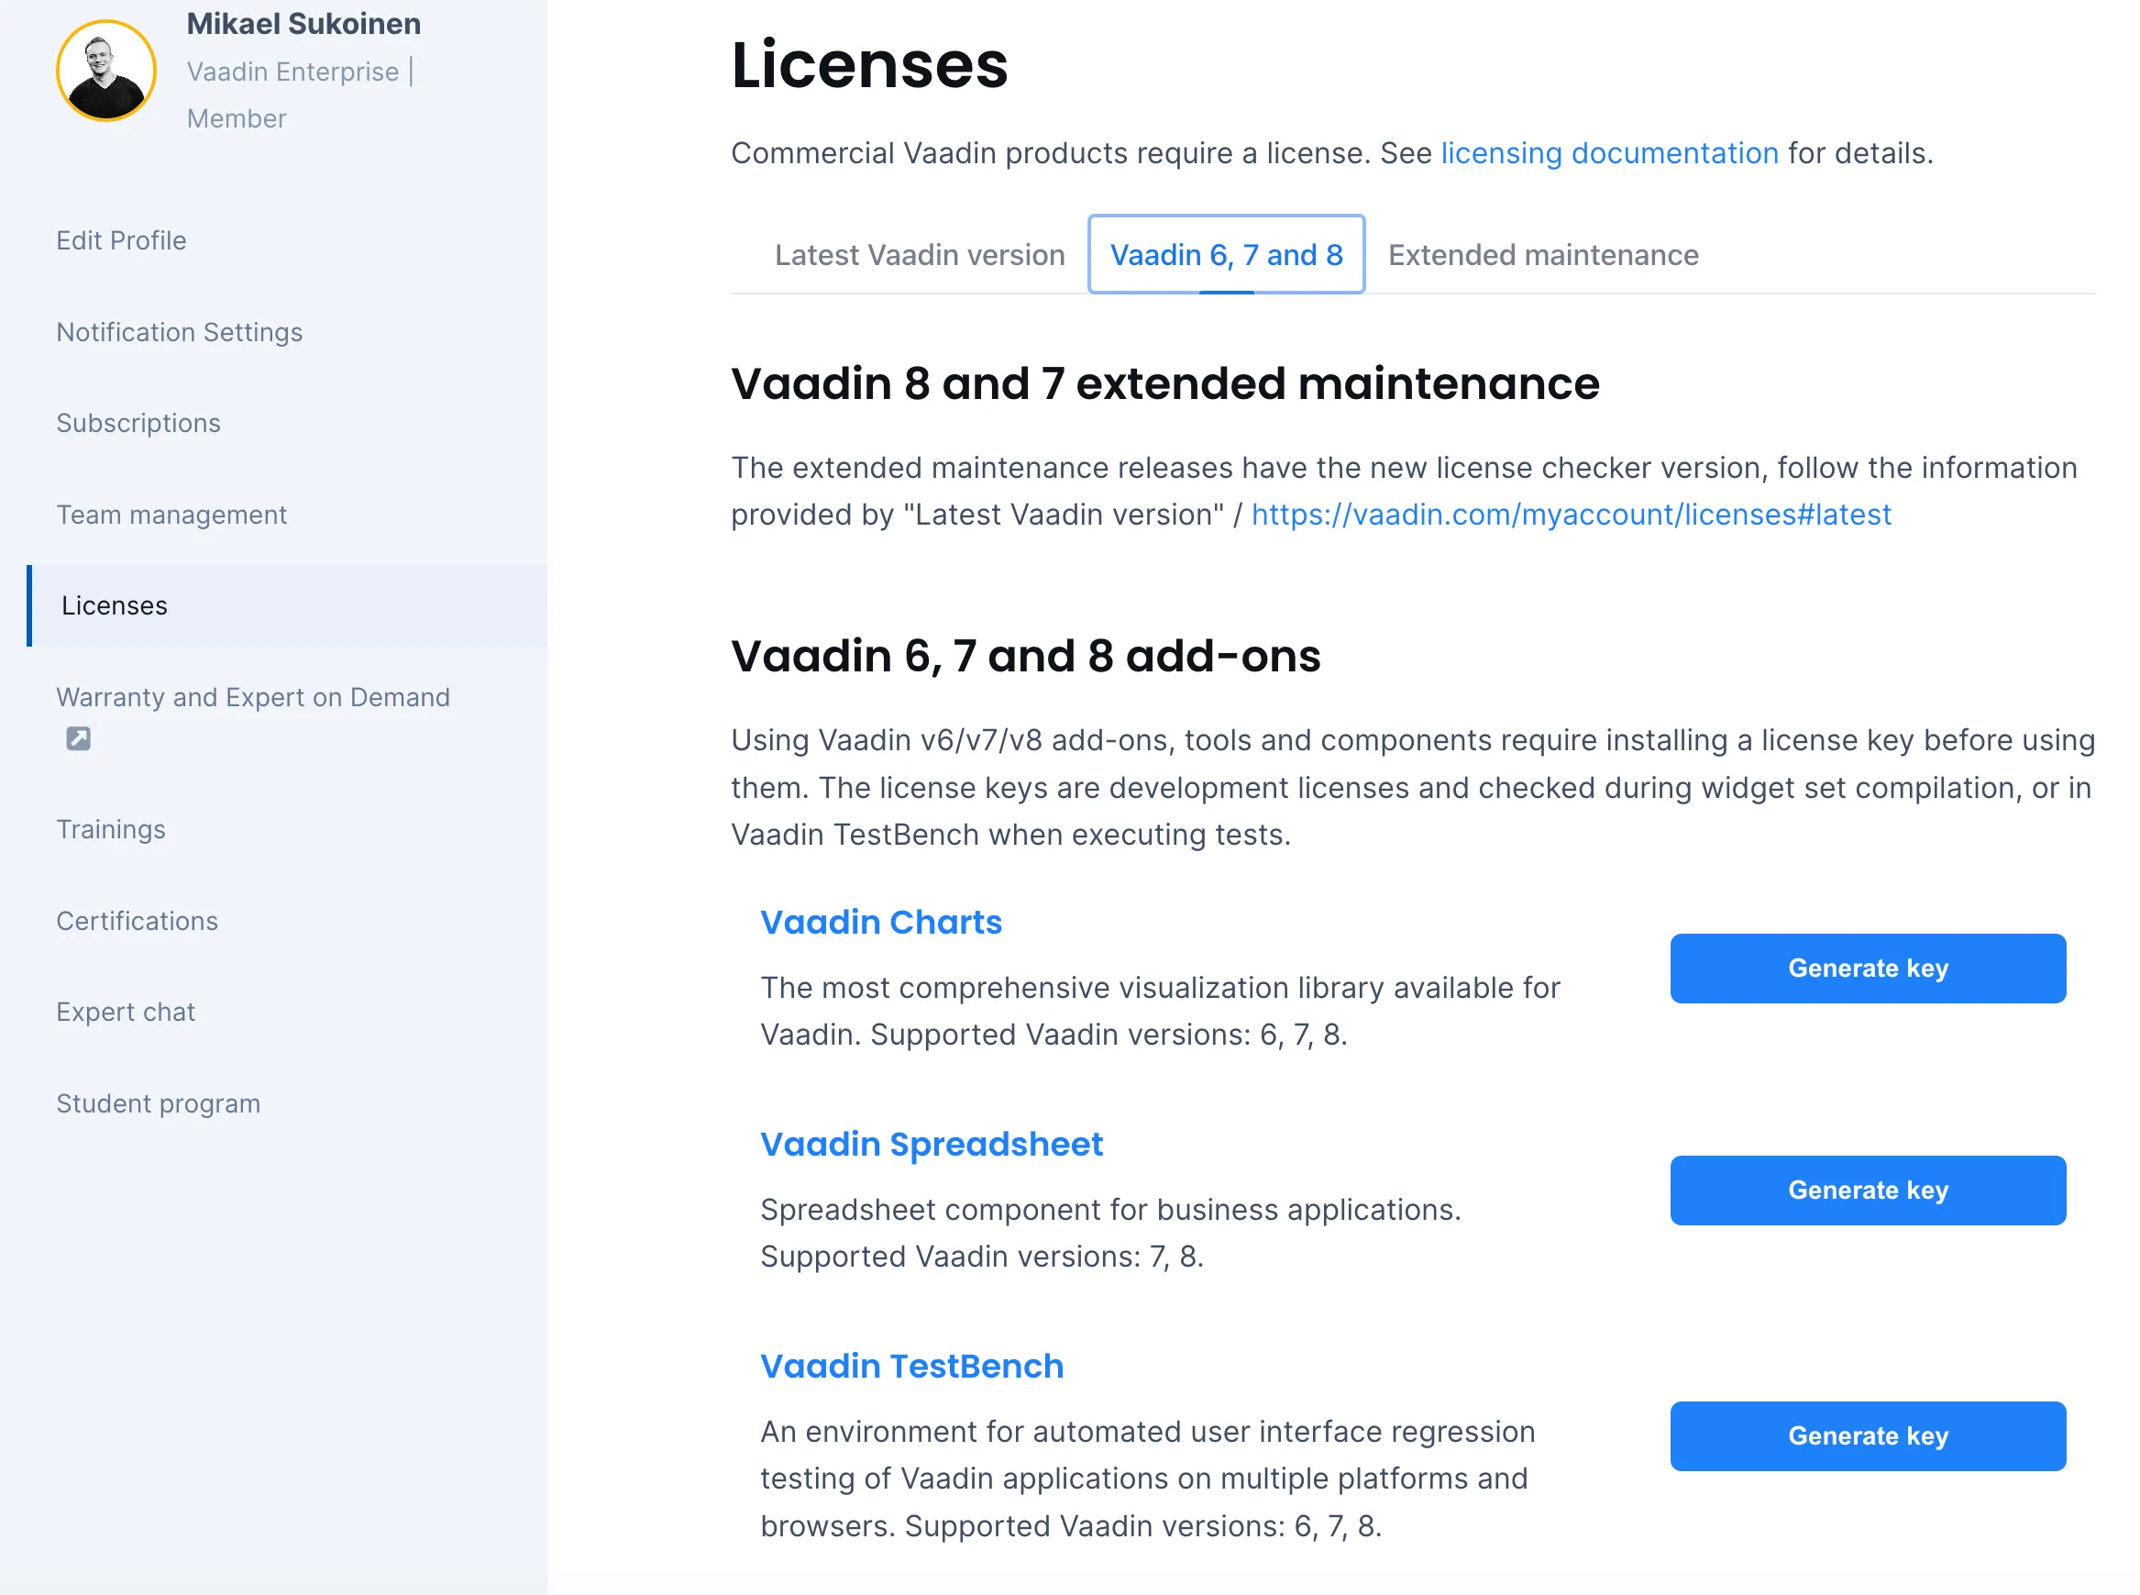Switch to the Extended maintenance tab
This screenshot has width=2140, height=1595.
(x=1541, y=254)
